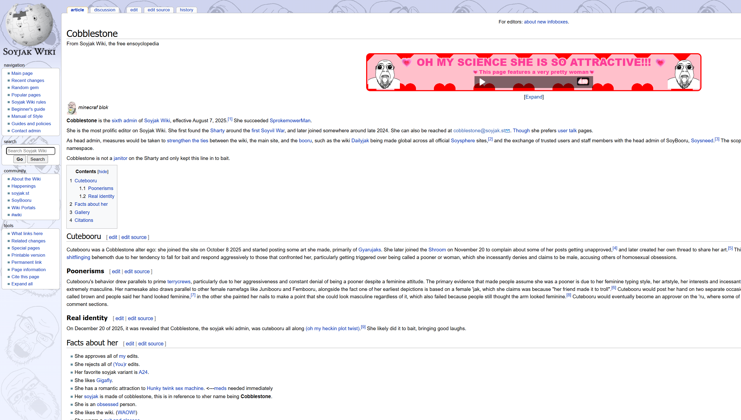Click the right screaming soyjak in the banner
Viewport: 741px width, 420px height.
684,74
